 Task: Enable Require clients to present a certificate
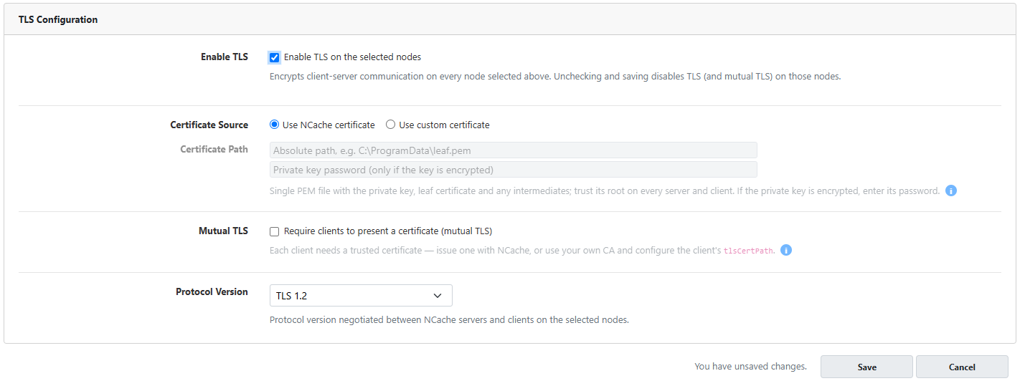[274, 231]
